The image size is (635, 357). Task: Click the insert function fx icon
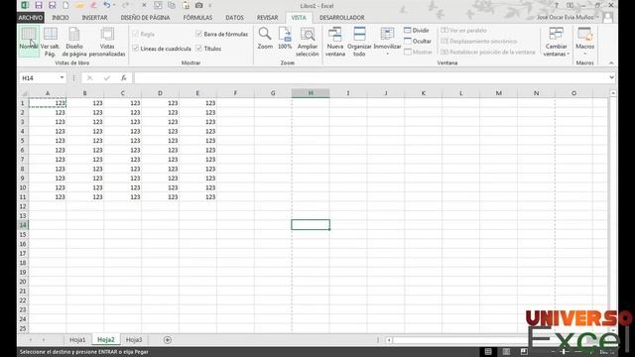[123, 77]
